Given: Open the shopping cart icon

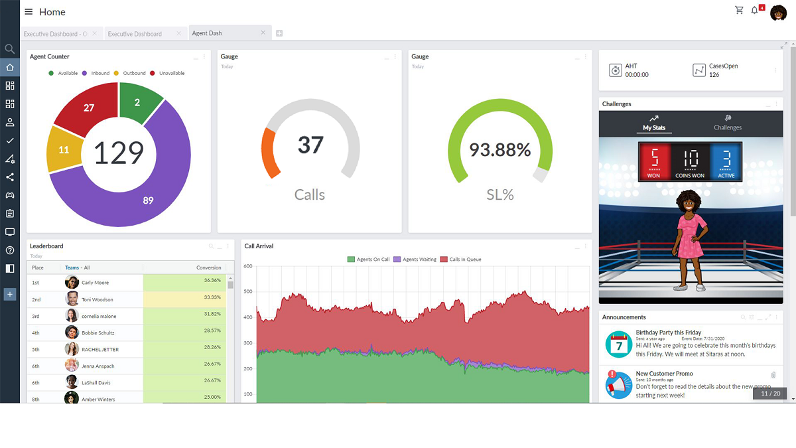Looking at the screenshot, I should [739, 10].
